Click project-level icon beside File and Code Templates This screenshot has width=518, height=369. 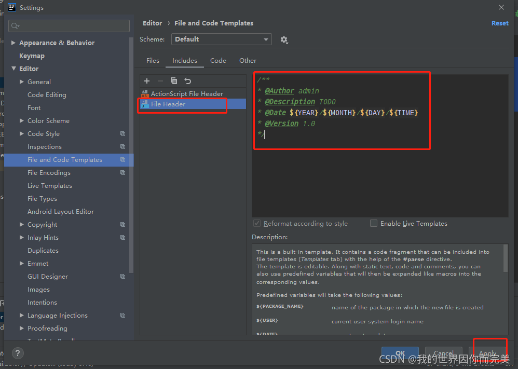tap(122, 159)
